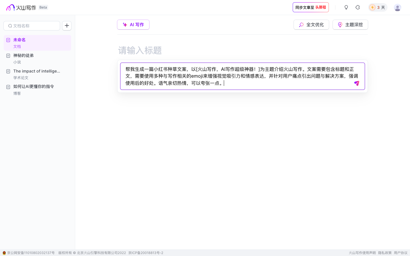Click document icon beside 如何让AI更懂你的指令
The height and width of the screenshot is (256, 410).
pyautogui.click(x=8, y=87)
